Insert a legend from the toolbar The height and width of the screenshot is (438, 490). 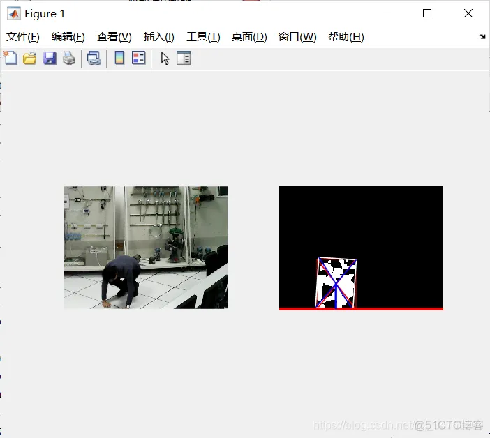coord(139,58)
